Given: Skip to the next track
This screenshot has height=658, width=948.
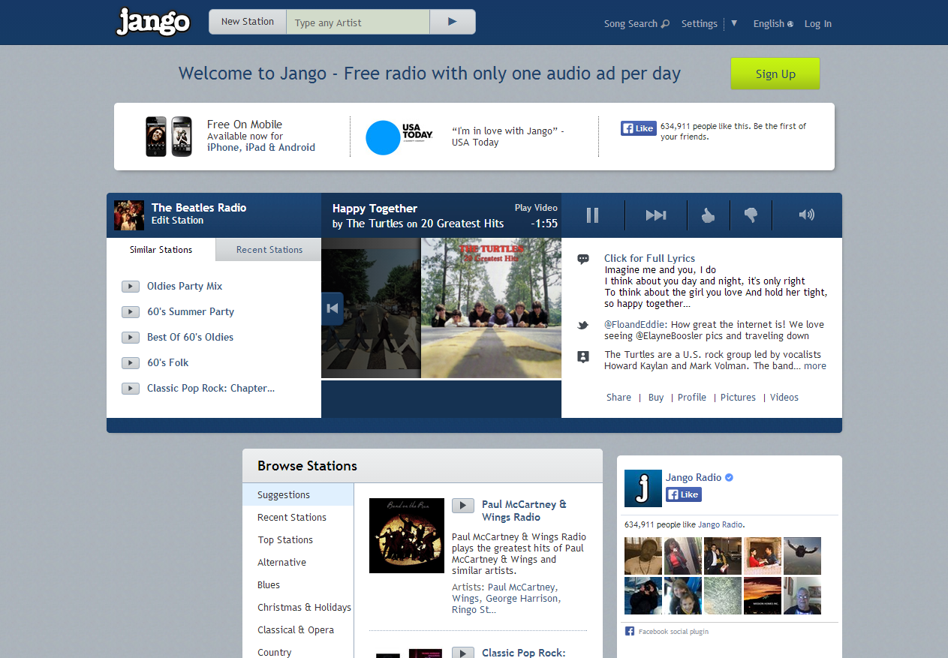Looking at the screenshot, I should [655, 215].
